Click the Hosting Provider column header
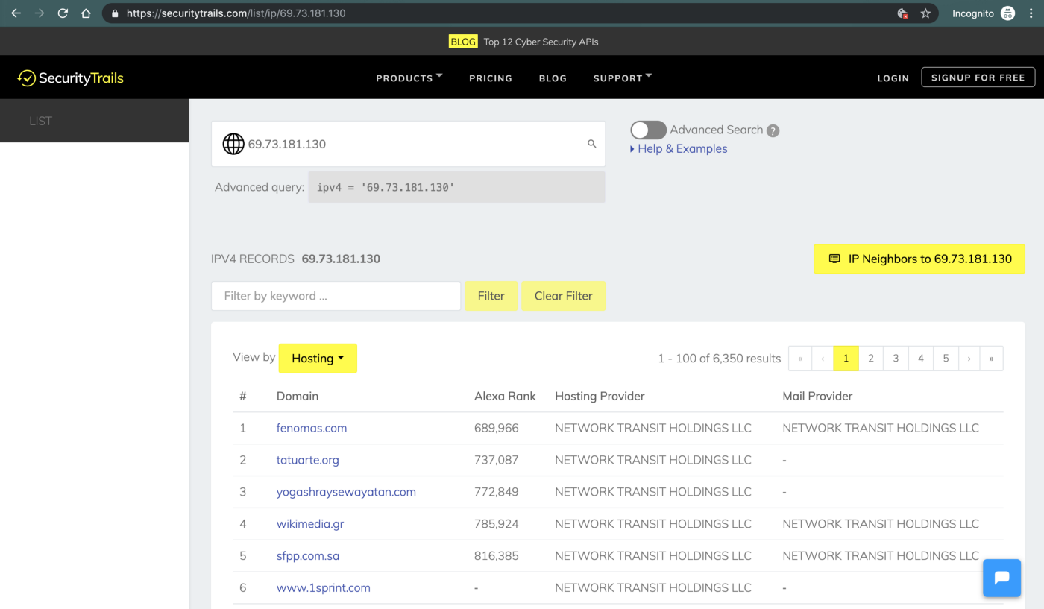This screenshot has height=609, width=1044. coord(600,397)
